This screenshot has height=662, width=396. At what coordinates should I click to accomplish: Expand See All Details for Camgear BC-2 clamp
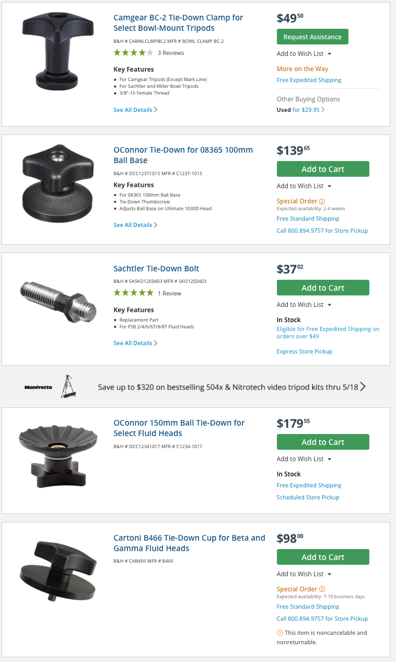pyautogui.click(x=135, y=110)
